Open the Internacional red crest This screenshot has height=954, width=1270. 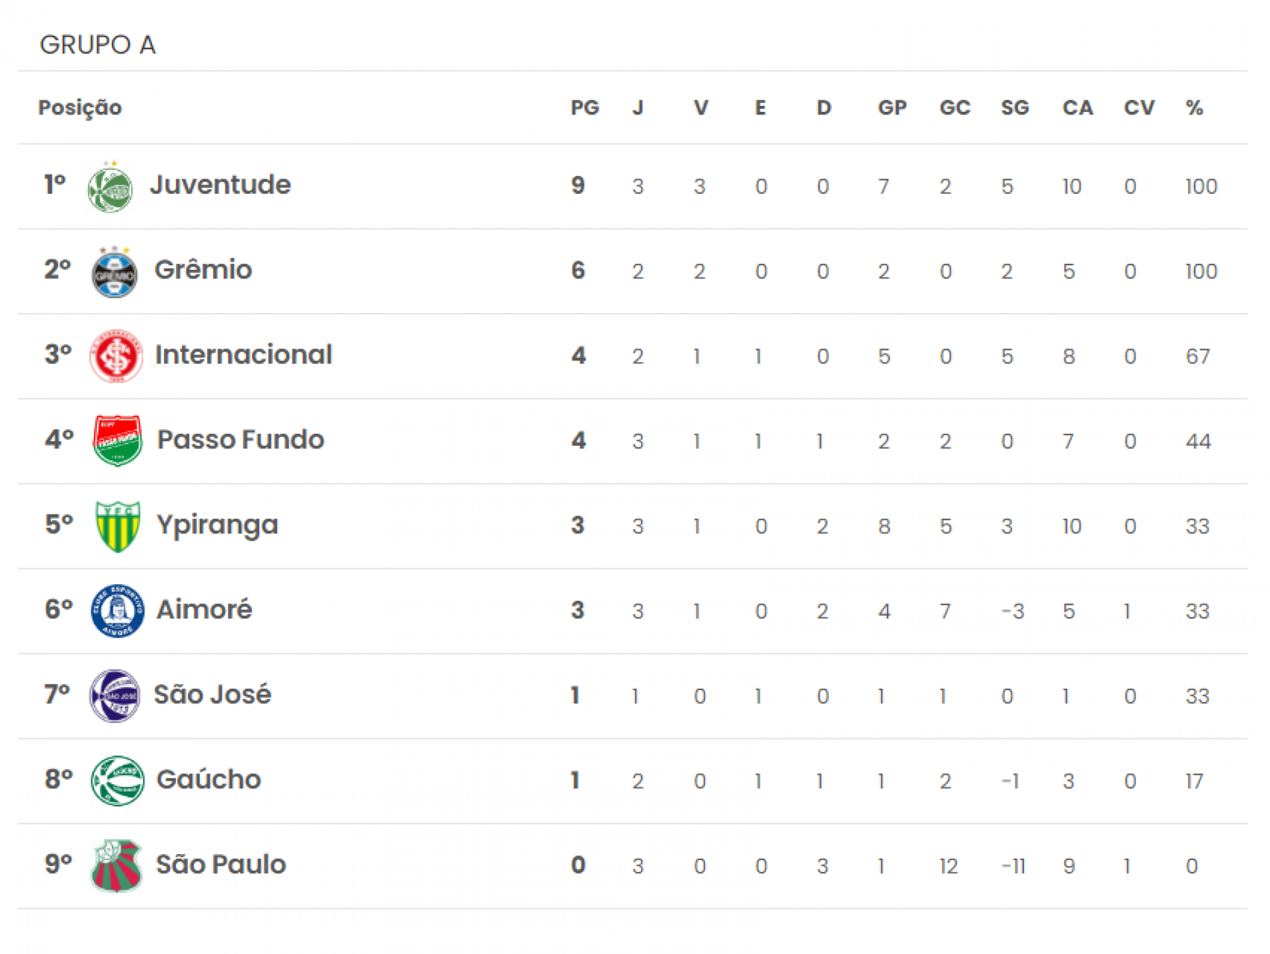116,357
